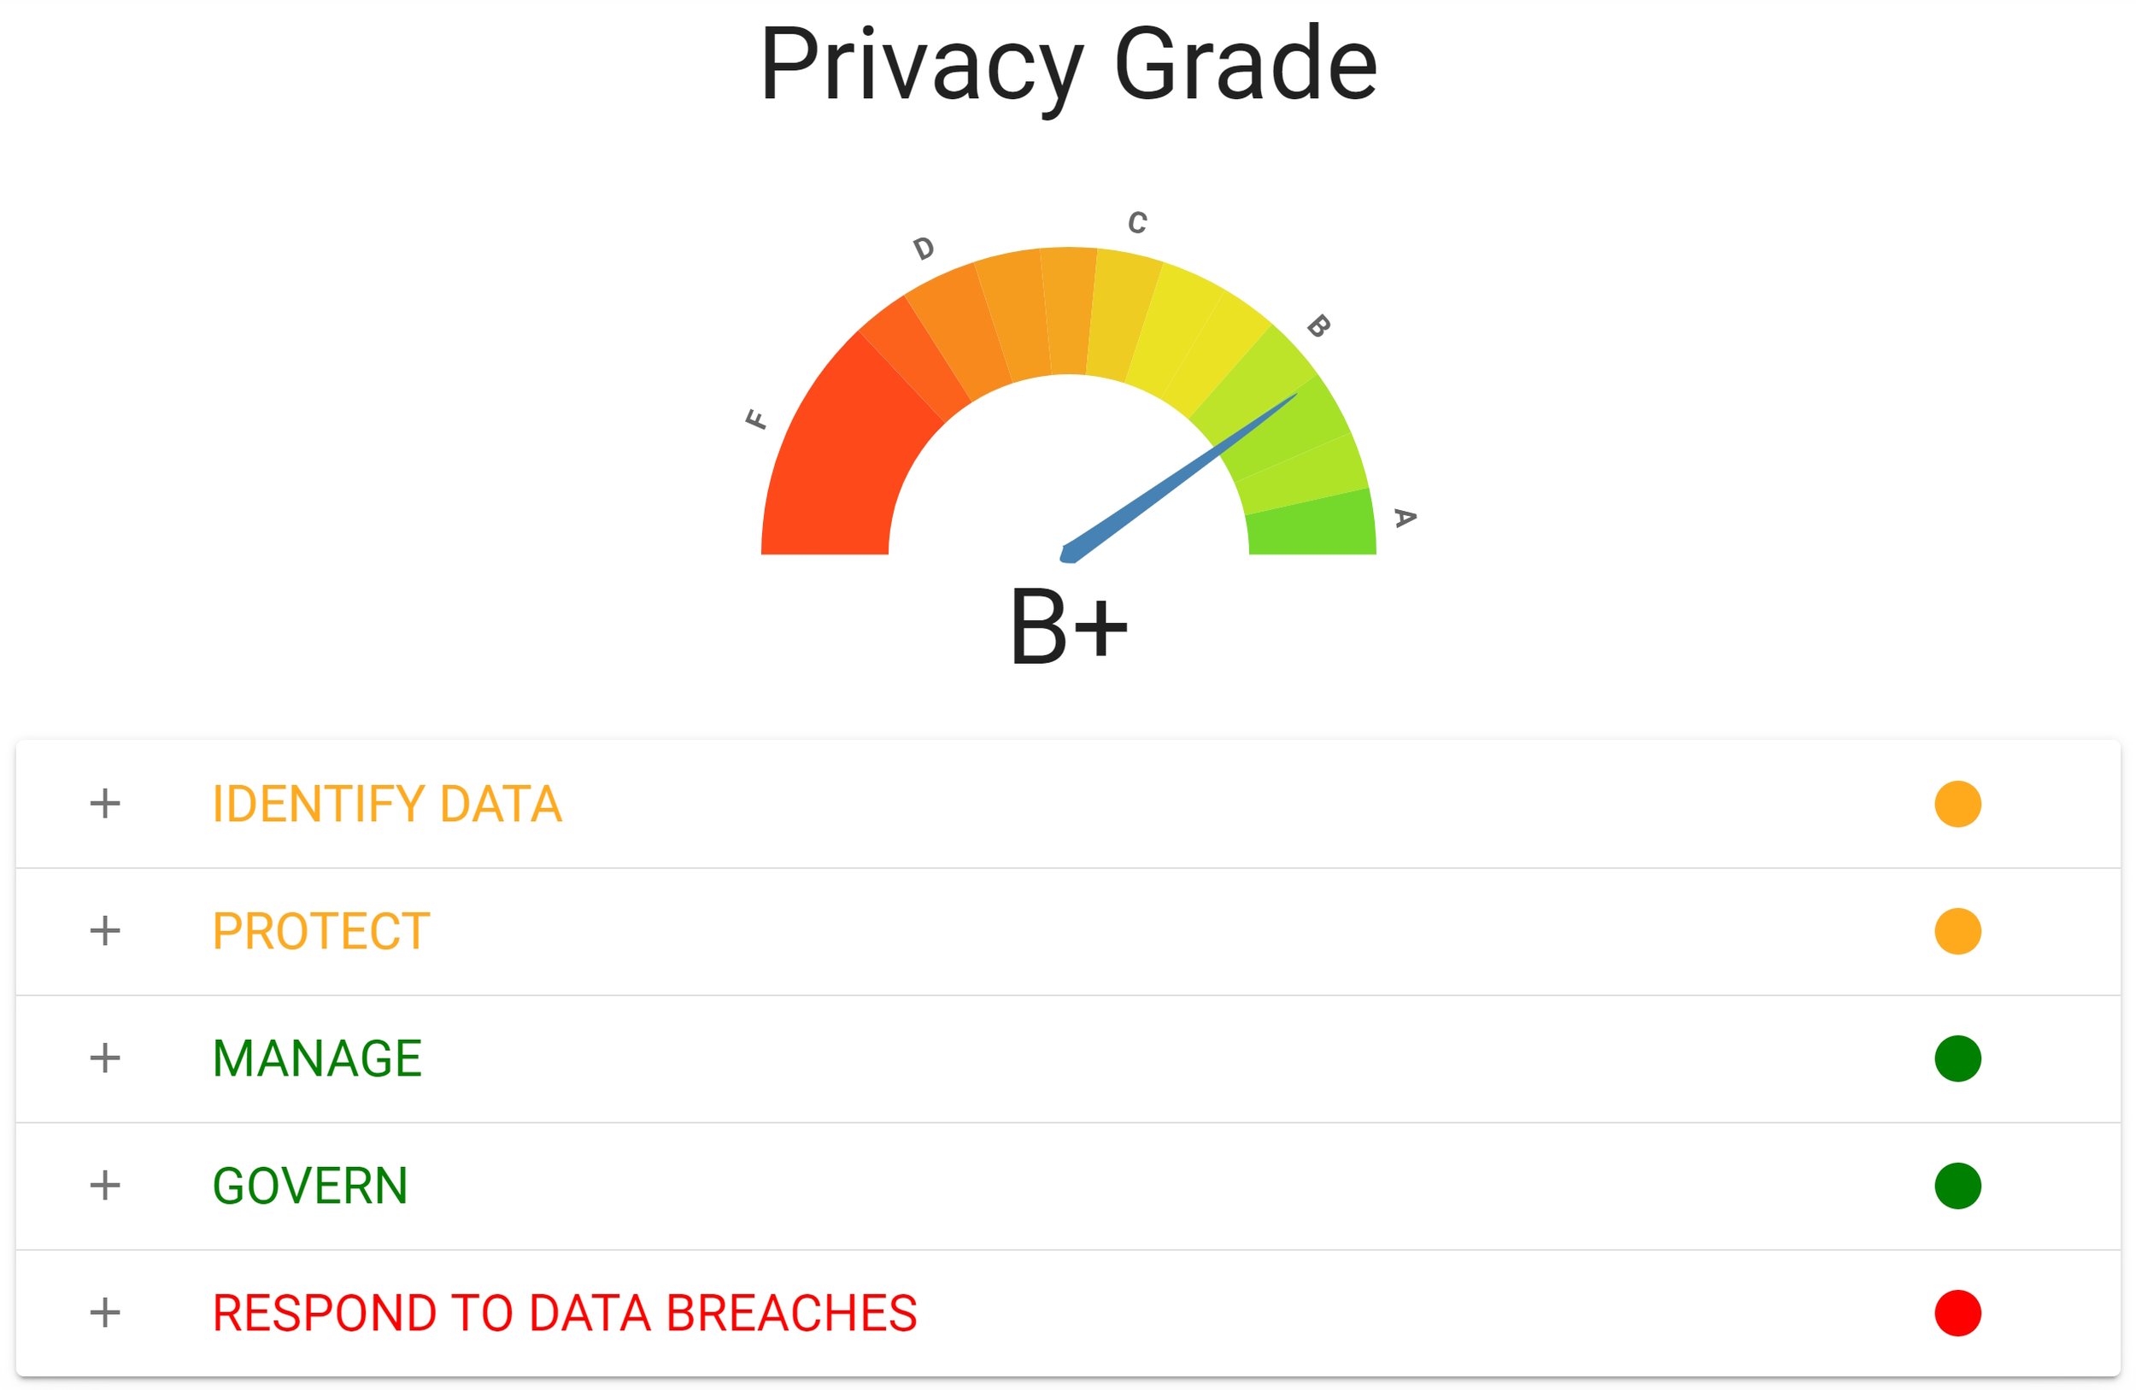This screenshot has width=2136, height=1390.
Task: Click the green status dot for Manage
Action: click(1957, 1058)
